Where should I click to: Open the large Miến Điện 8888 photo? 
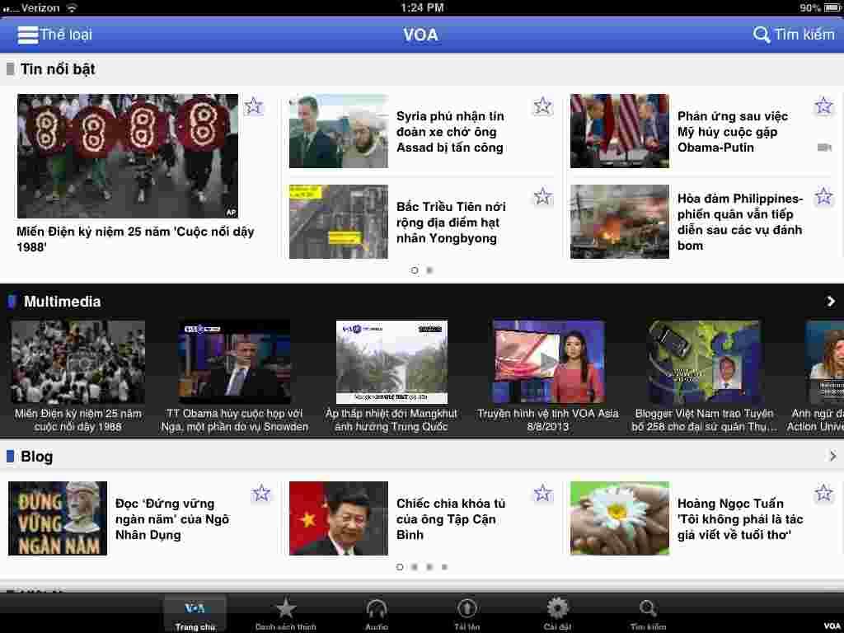pos(128,156)
